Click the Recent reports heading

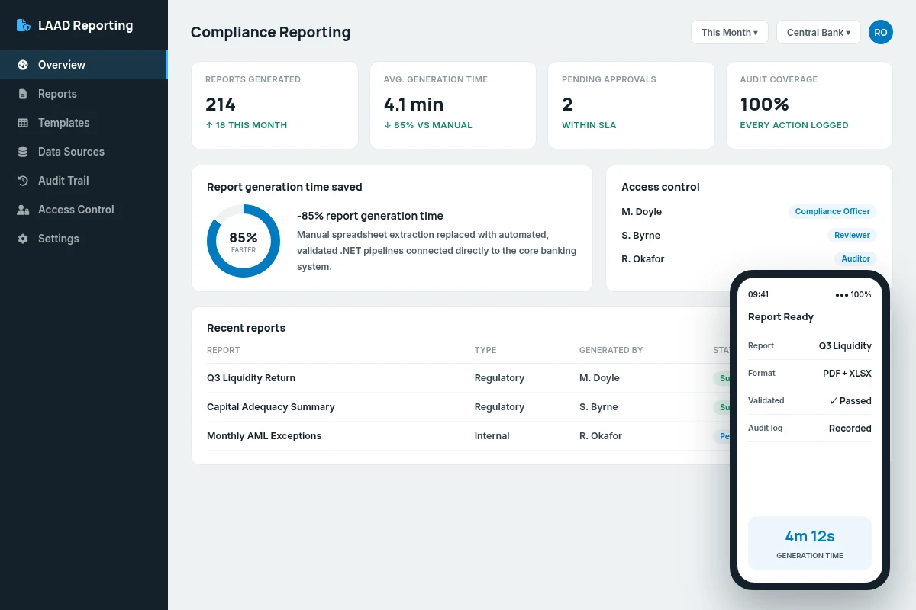pos(246,328)
